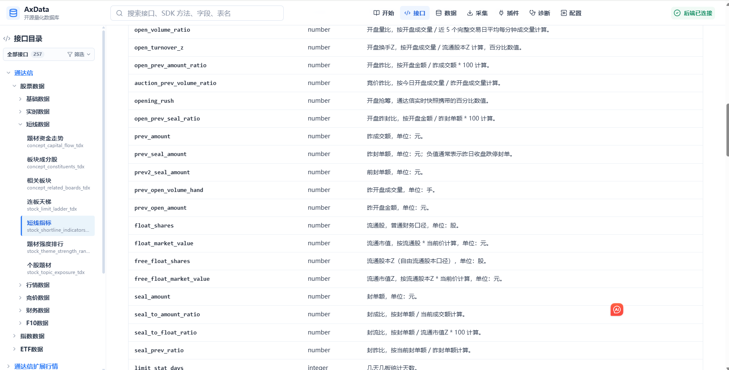729x370 pixels.
Task: Open 题材资金走势 interface
Action: [x=58, y=141]
